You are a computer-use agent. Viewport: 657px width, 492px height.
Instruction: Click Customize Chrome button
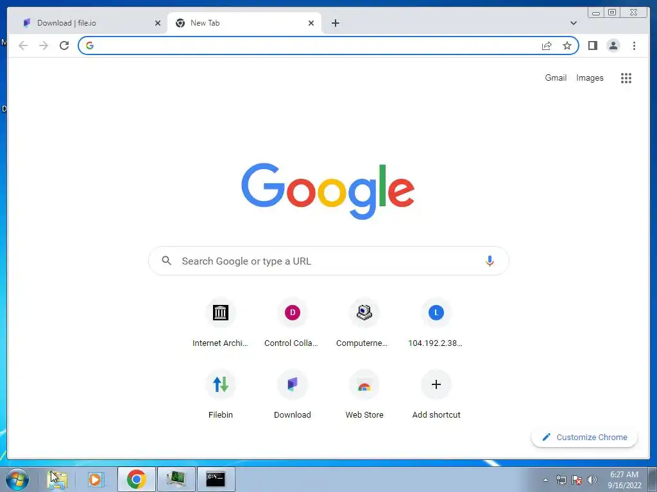point(584,437)
